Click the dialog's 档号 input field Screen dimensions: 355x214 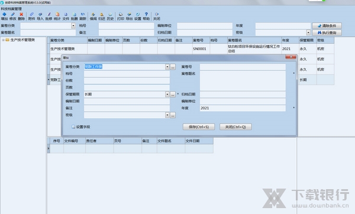(x=127, y=74)
